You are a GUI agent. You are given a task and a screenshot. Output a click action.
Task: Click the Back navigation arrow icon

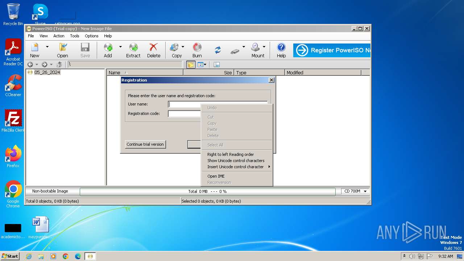point(30,65)
